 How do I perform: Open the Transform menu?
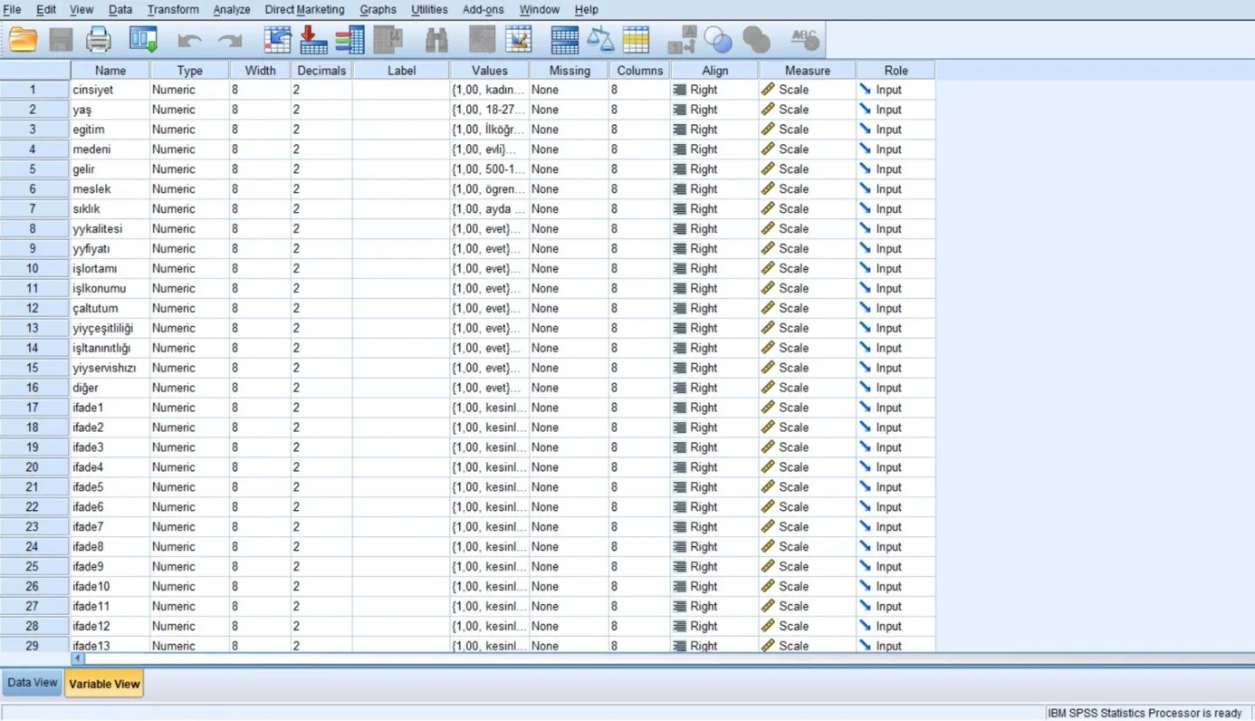[x=173, y=9]
